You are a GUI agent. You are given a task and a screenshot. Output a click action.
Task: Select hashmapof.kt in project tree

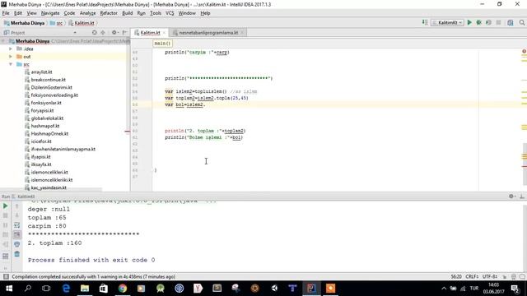(45, 126)
